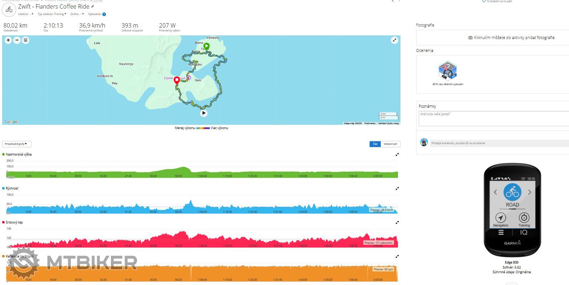Zoom in on the map
This screenshot has height=285, width=569.
click(8, 40)
